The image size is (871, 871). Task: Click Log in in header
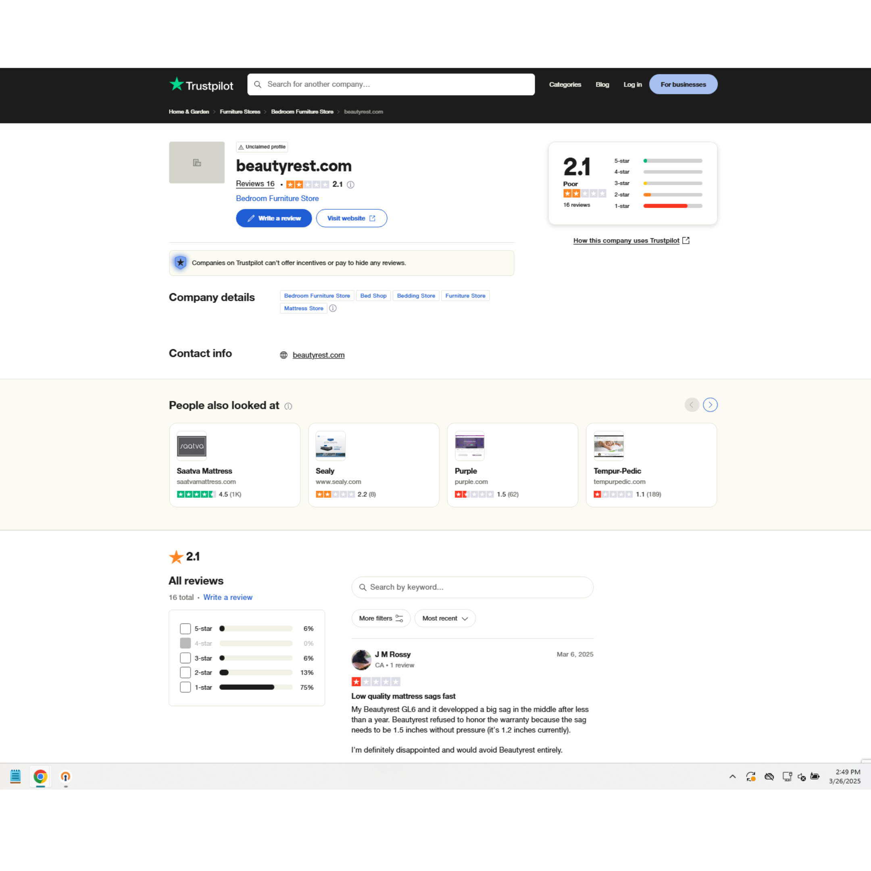pyautogui.click(x=632, y=84)
